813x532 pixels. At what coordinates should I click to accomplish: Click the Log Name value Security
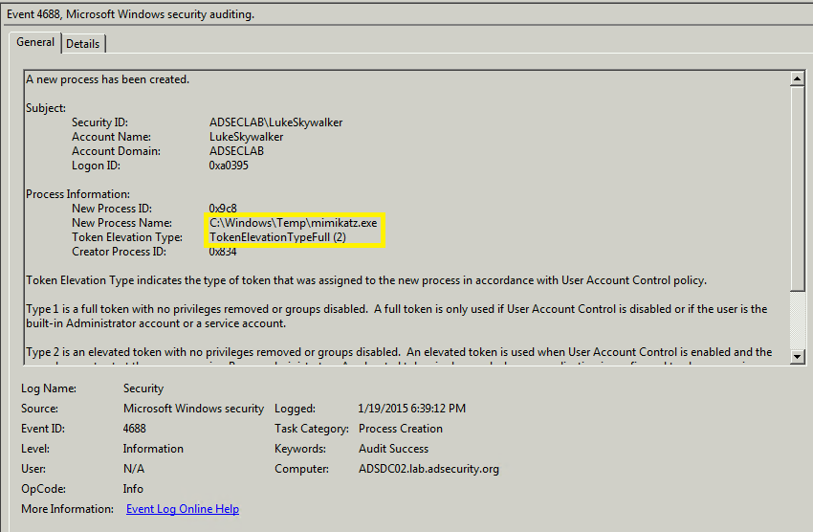point(143,388)
